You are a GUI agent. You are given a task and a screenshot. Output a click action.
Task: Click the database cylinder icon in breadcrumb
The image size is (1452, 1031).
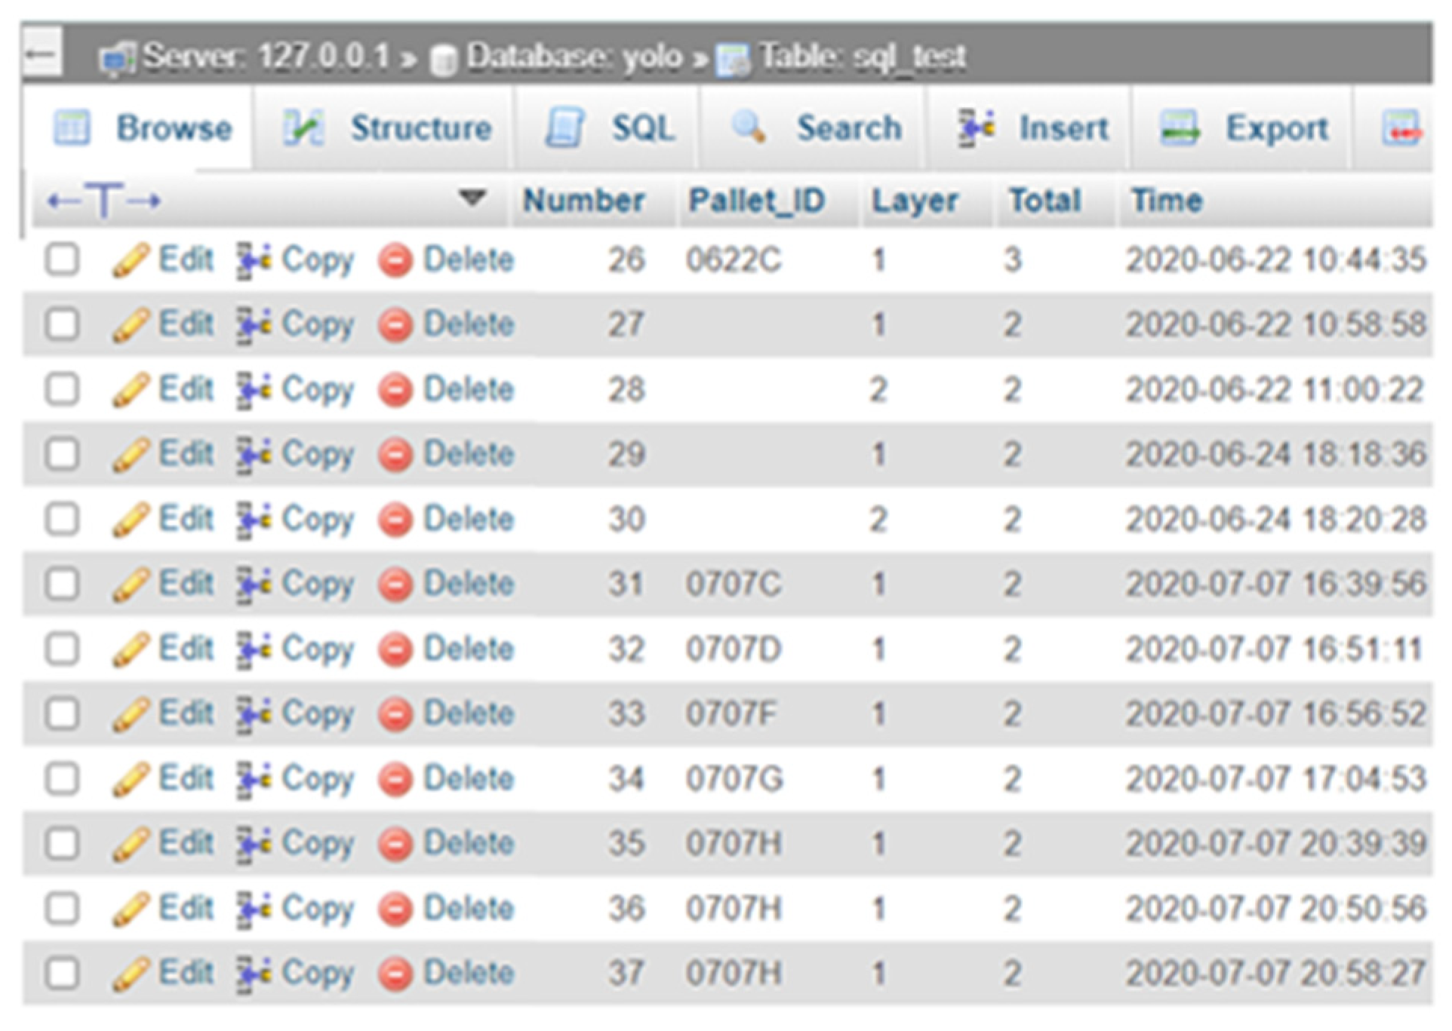[x=444, y=60]
